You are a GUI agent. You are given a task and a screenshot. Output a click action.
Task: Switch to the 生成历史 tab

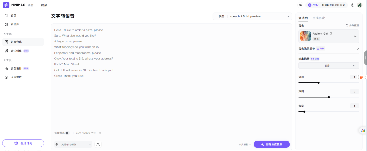pos(318,18)
